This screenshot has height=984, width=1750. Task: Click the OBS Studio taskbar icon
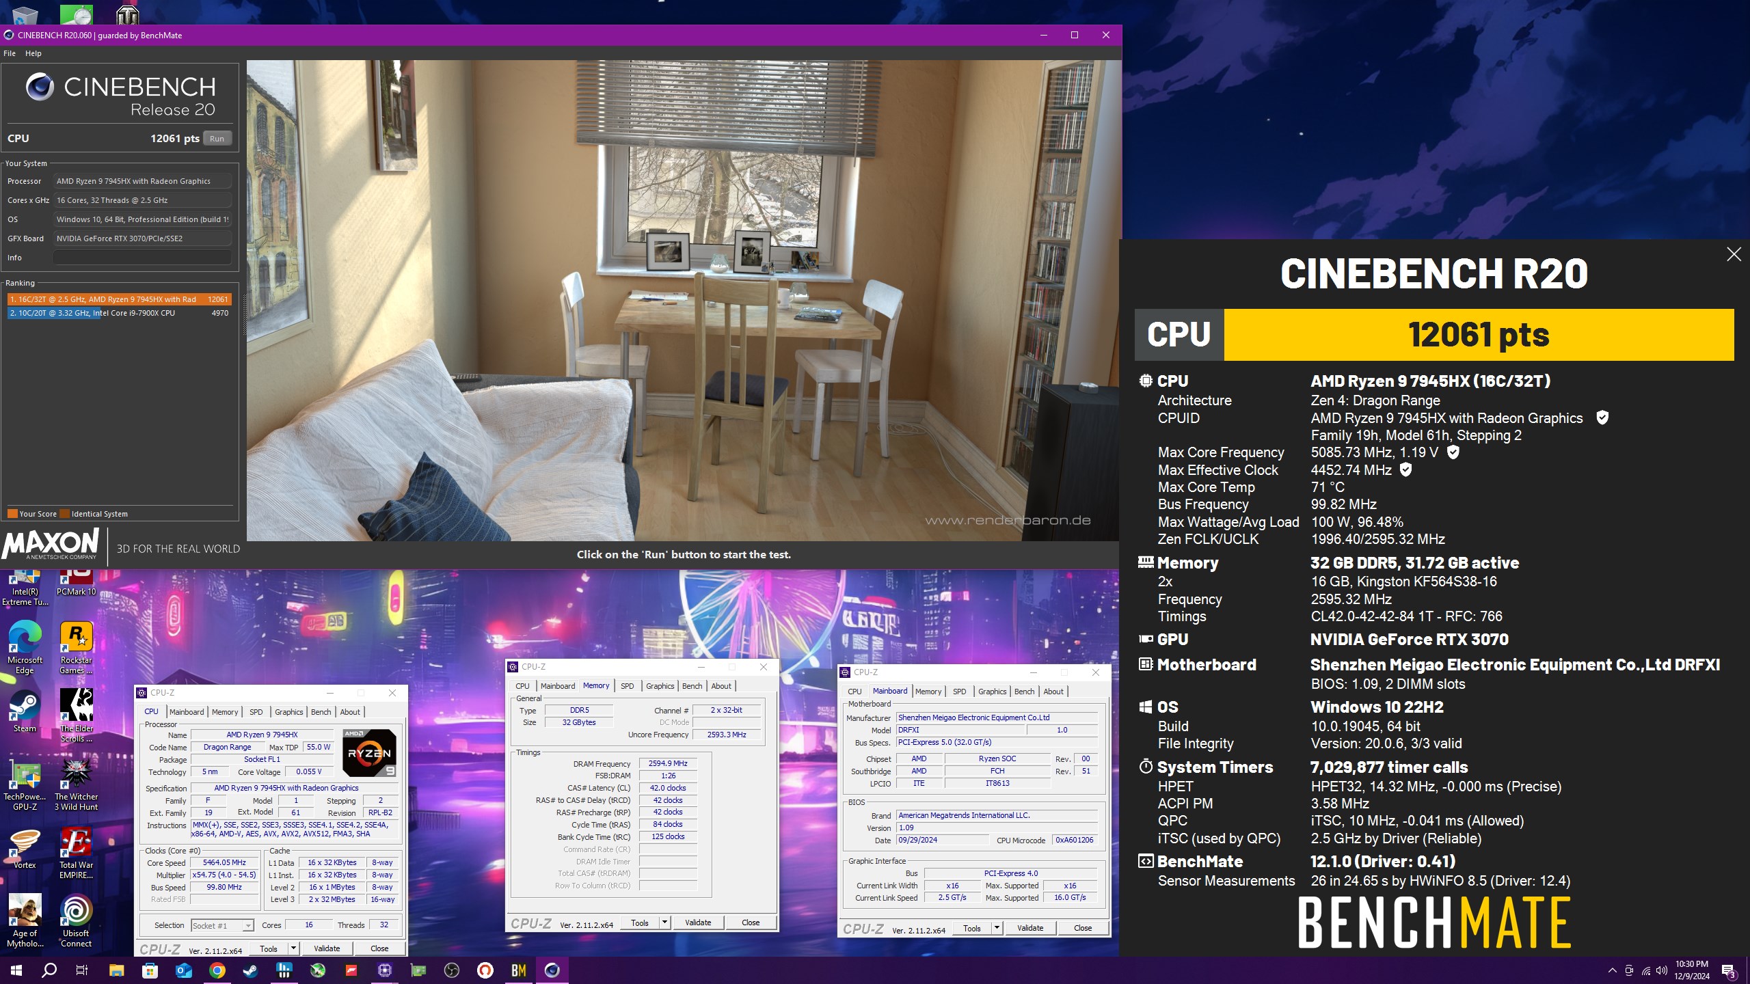(452, 970)
